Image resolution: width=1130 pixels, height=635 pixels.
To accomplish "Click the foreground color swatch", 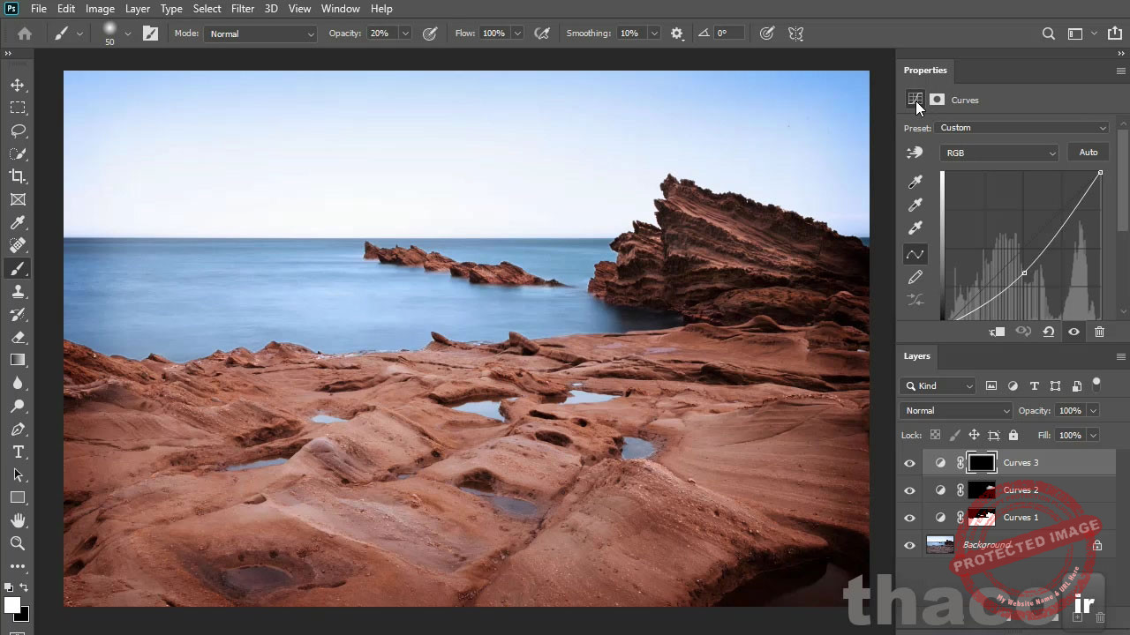I will [x=12, y=605].
